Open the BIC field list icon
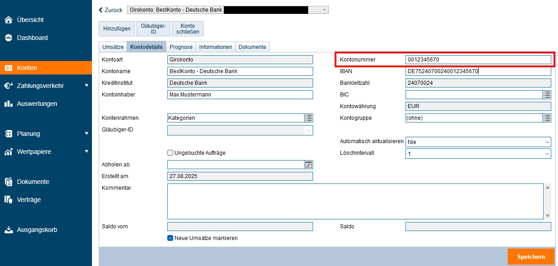 pyautogui.click(x=546, y=95)
